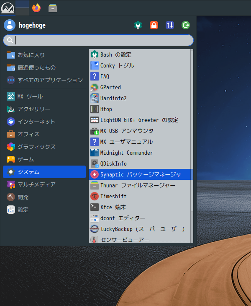Select the マルチメディア category
This screenshot has height=306, width=251.
point(44,184)
